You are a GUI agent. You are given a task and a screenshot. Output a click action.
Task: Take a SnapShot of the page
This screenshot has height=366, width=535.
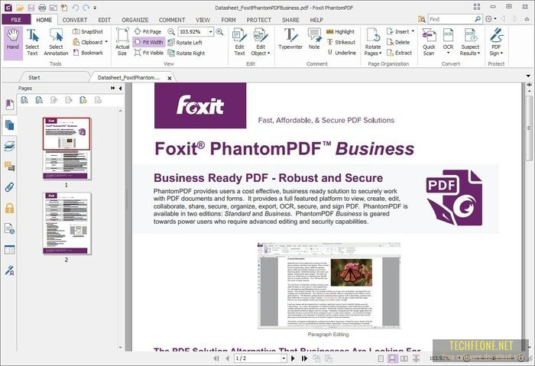tap(88, 32)
